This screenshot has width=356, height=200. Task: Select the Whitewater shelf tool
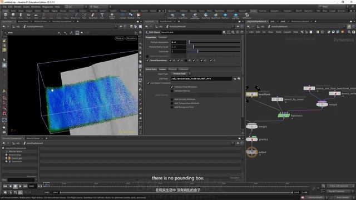(x=247, y=16)
